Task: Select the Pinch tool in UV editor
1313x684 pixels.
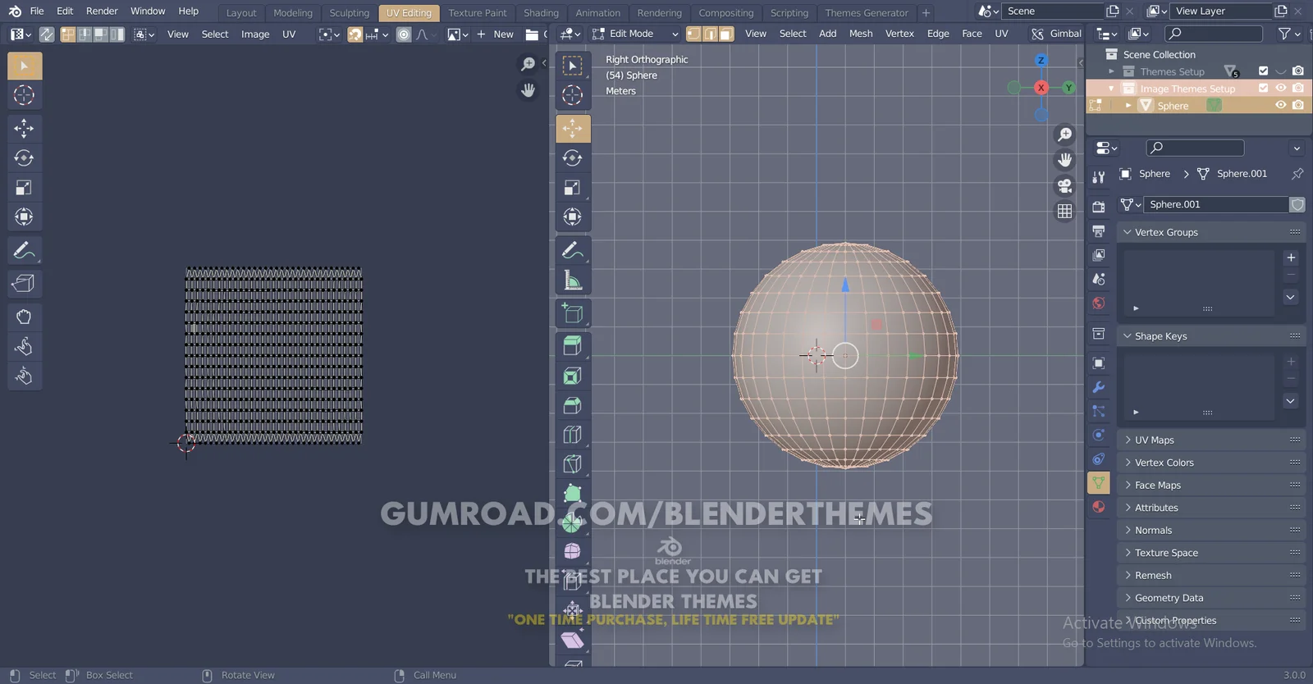Action: pos(25,376)
